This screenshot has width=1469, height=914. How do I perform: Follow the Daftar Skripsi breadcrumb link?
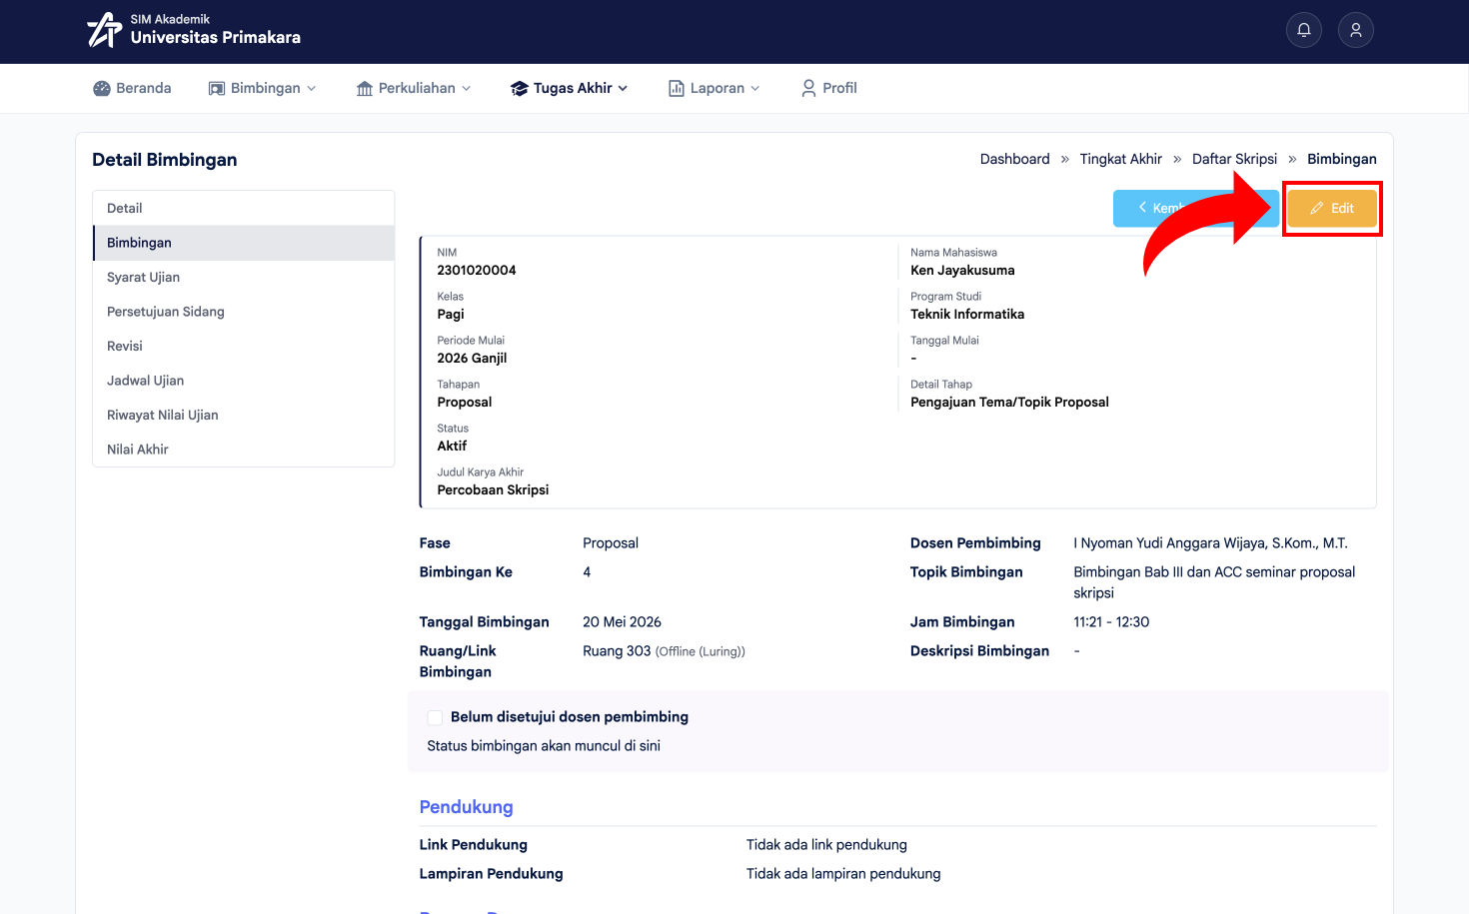(1234, 159)
